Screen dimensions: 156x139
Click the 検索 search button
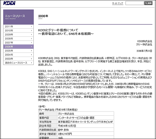click(x=148, y=3)
